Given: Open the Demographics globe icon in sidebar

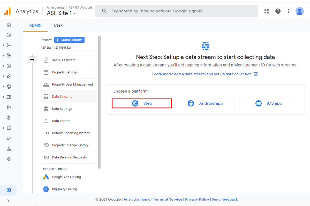Looking at the screenshot, I should (9, 87).
